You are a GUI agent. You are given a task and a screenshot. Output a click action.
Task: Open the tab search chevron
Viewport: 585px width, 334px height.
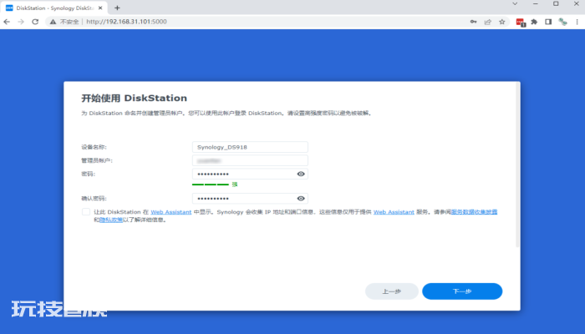click(x=515, y=3)
